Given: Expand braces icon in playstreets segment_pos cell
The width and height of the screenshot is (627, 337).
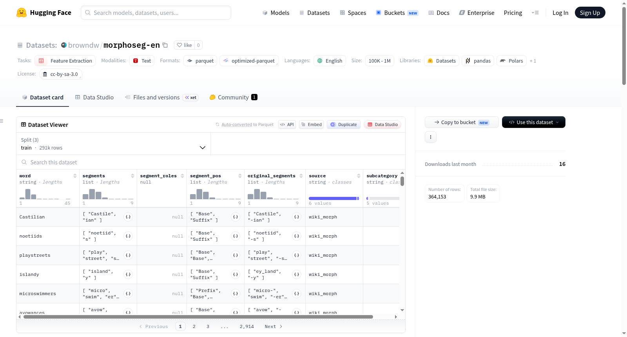Looking at the screenshot, I should click(x=236, y=255).
